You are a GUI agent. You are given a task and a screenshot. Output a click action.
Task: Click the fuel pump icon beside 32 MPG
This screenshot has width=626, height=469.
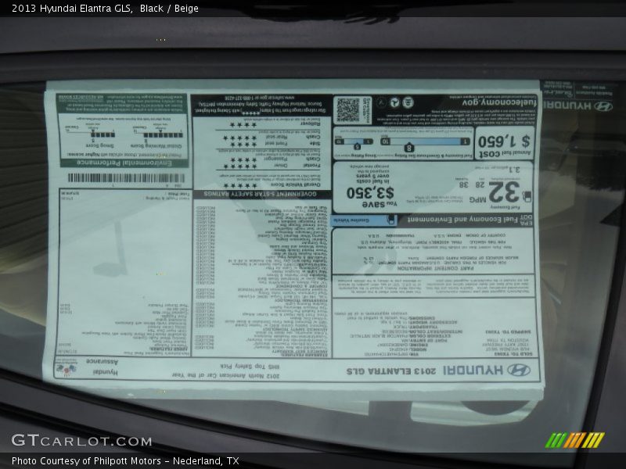(x=527, y=196)
